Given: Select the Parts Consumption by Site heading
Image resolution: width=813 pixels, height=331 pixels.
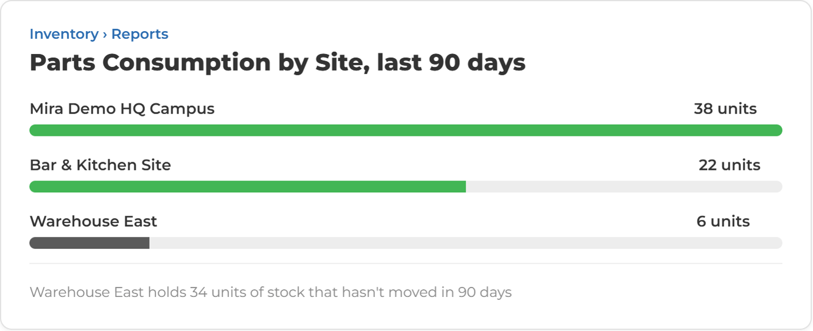Looking at the screenshot, I should click(x=277, y=62).
